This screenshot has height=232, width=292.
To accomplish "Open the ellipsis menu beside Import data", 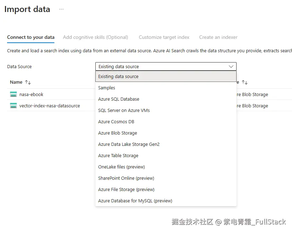I will [61, 9].
